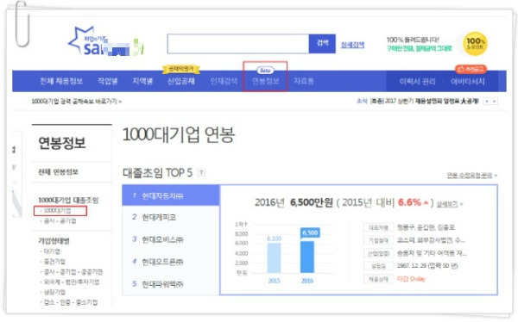This screenshot has width=518, height=322.
Task: Open 직업별 menu item
Action: tap(107, 81)
